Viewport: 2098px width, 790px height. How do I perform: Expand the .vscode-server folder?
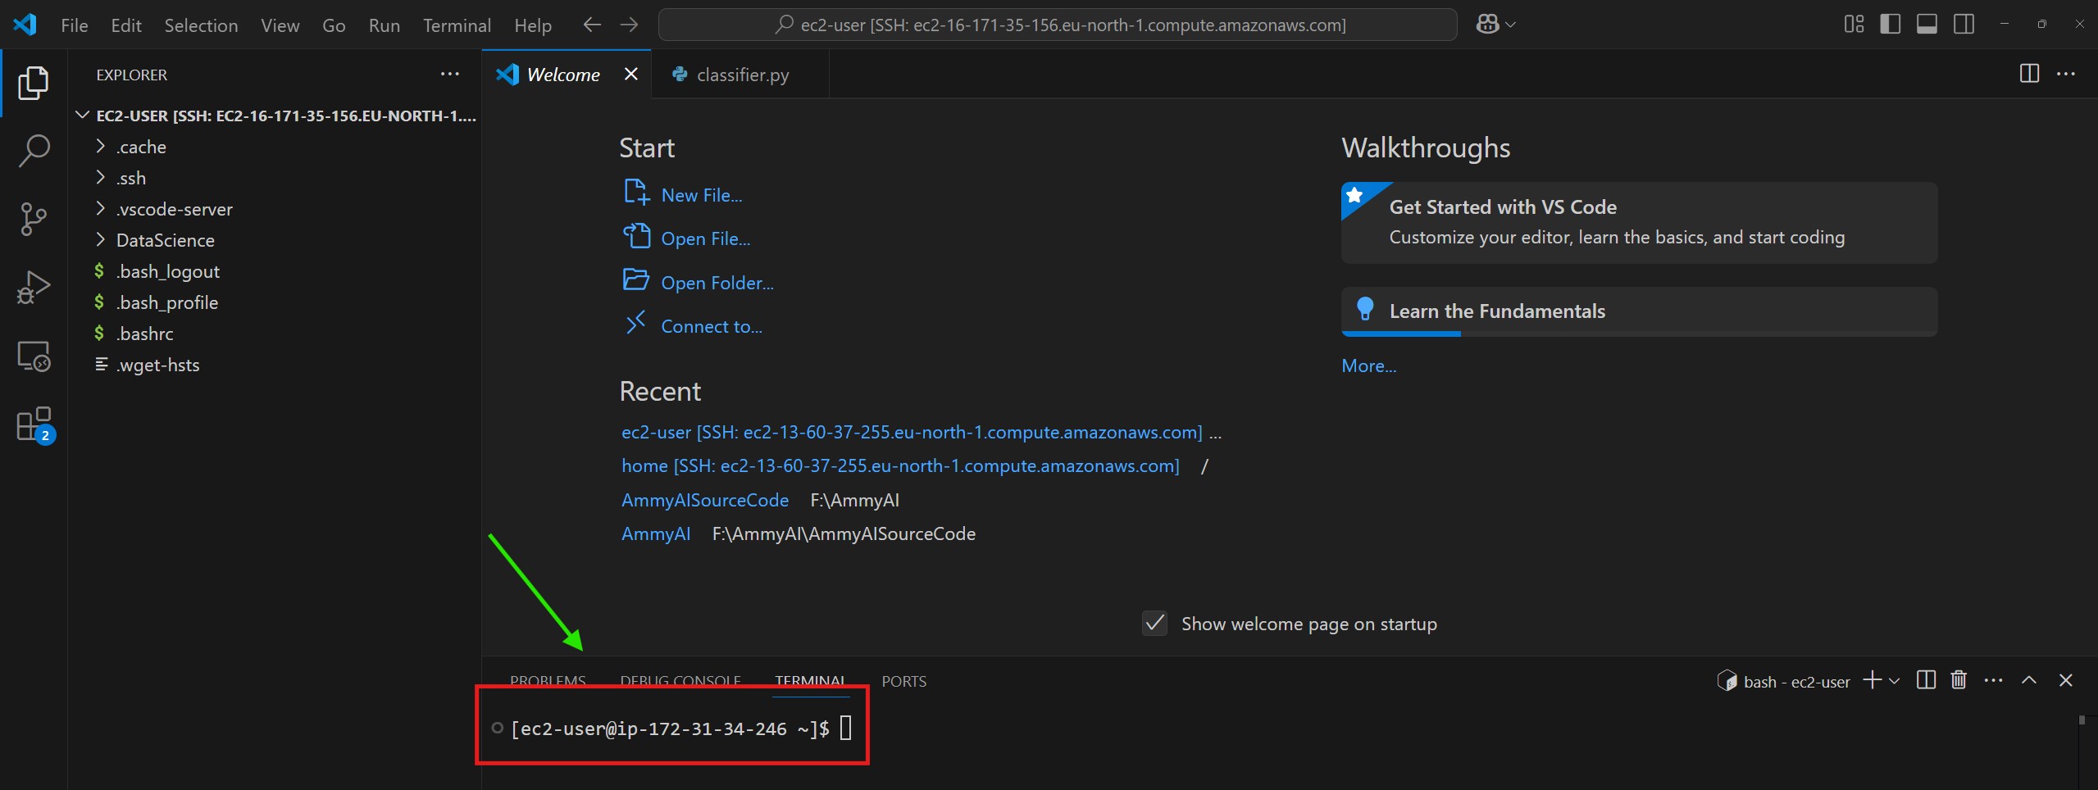tap(174, 209)
